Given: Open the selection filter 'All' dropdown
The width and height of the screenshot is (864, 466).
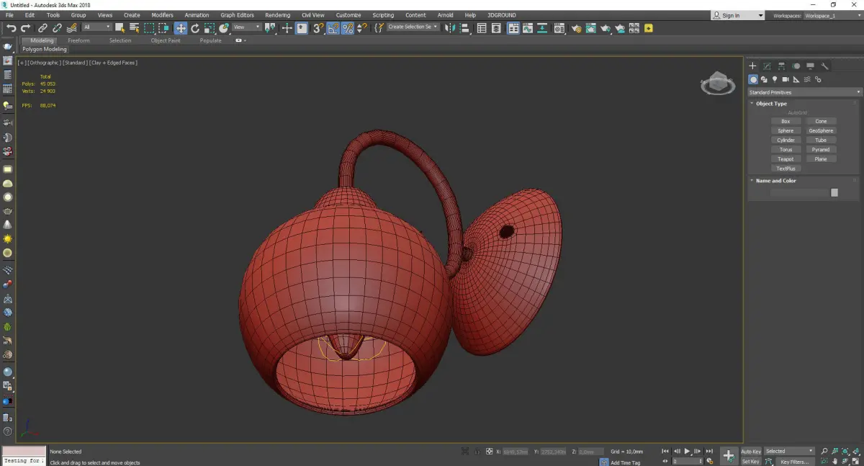Looking at the screenshot, I should coord(96,27).
